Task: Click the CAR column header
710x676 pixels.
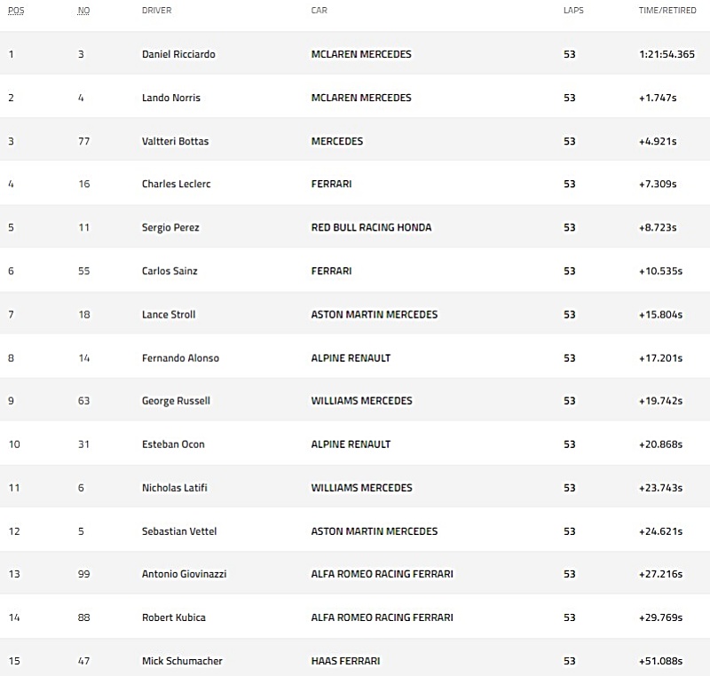Action: pos(319,11)
